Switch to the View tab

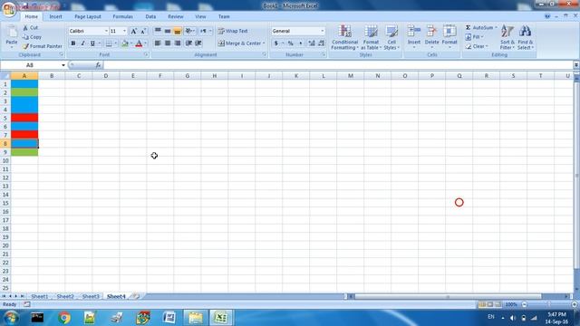point(200,16)
